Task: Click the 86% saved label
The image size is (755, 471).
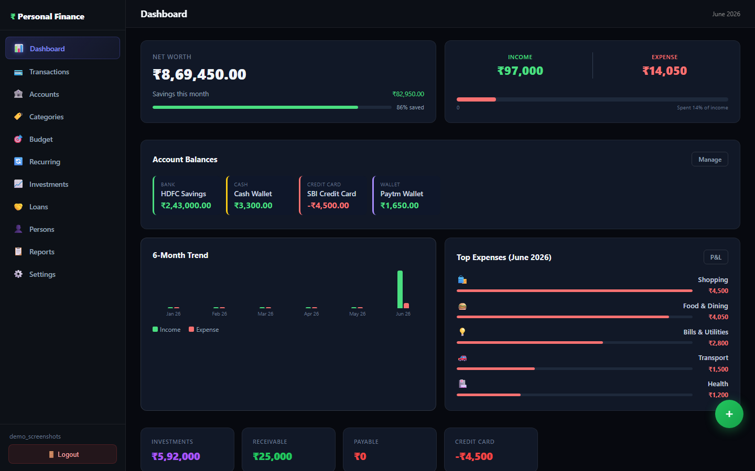Action: 410,107
